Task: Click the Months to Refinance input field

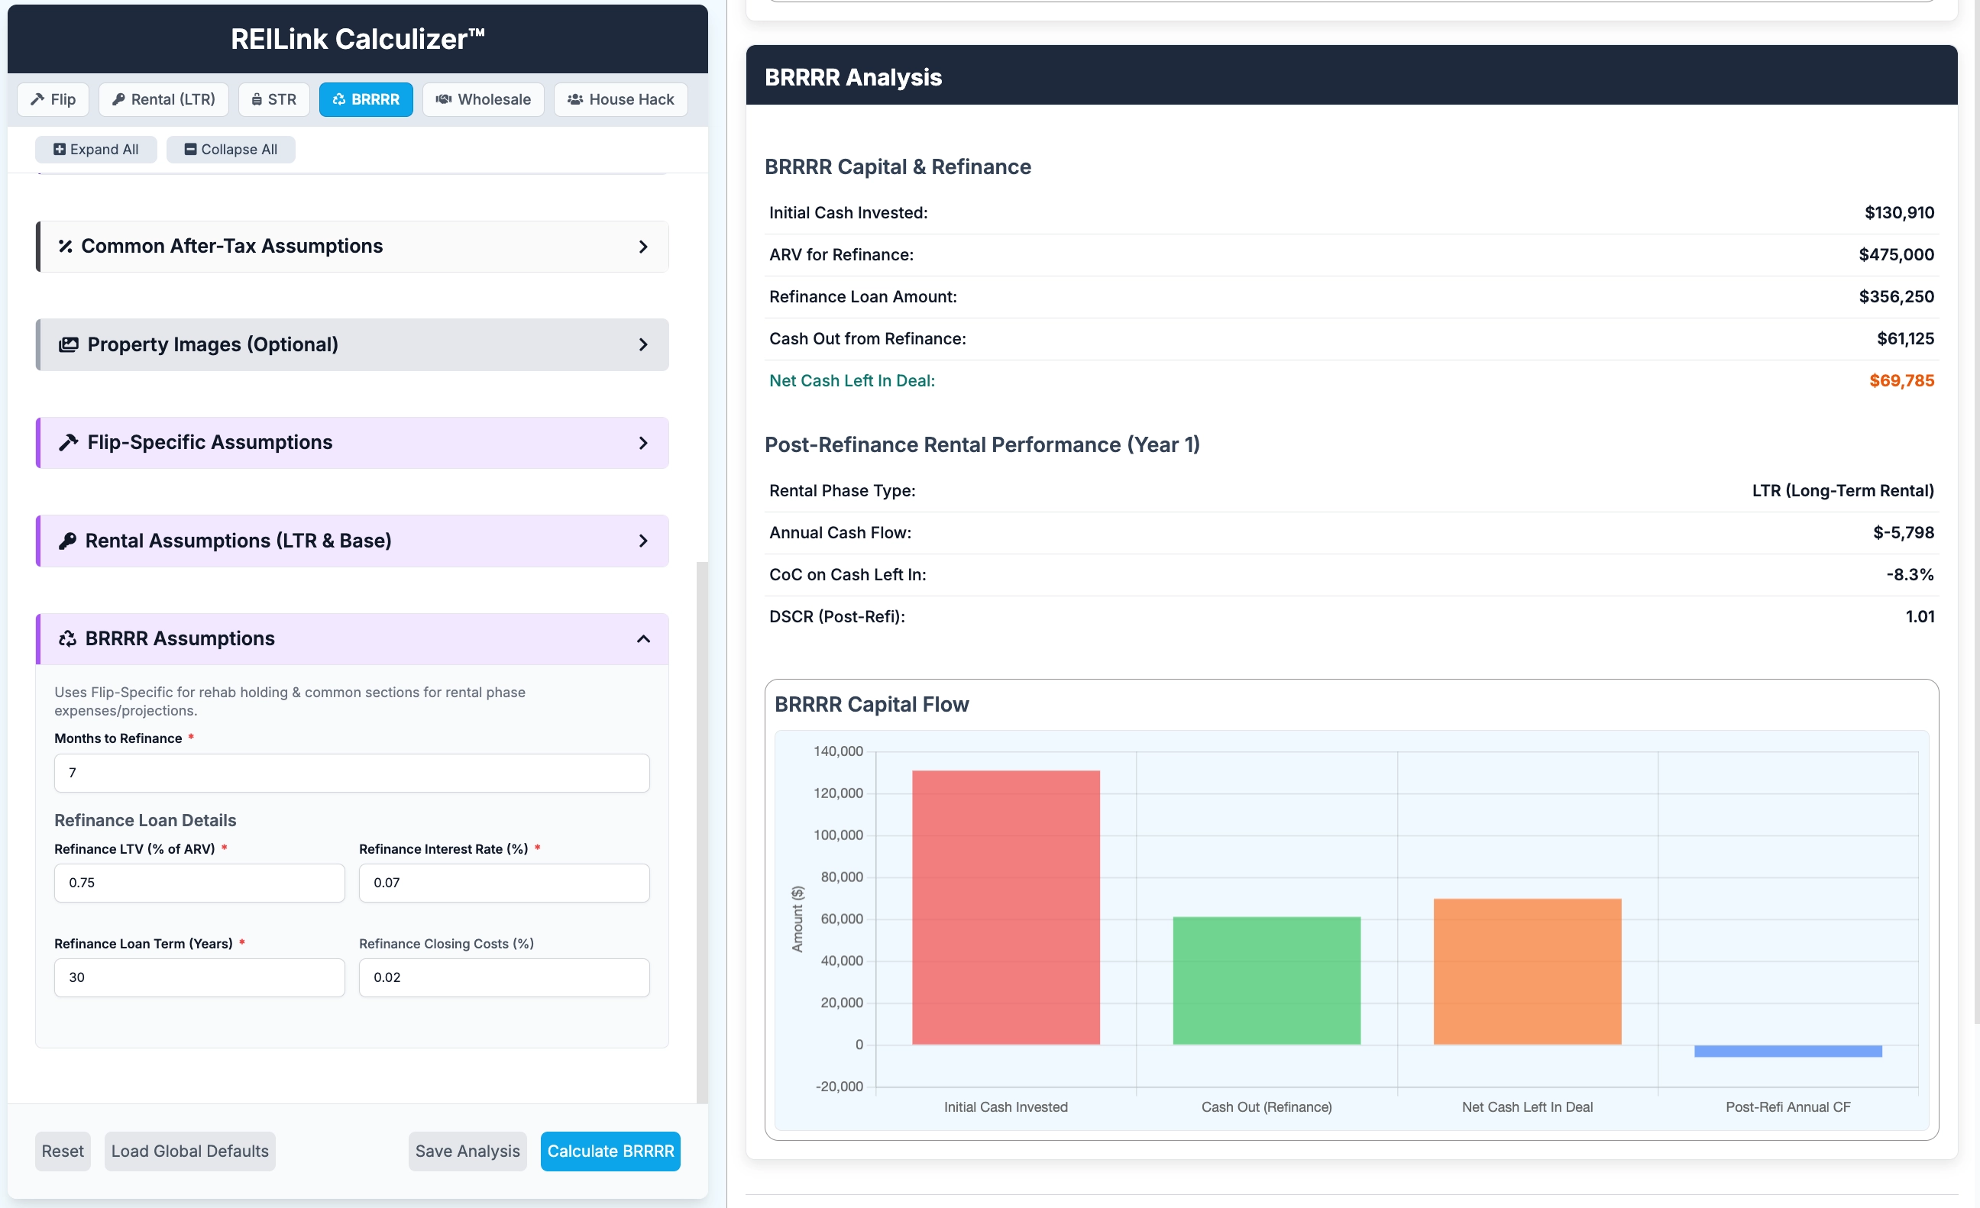Action: pyautogui.click(x=351, y=773)
